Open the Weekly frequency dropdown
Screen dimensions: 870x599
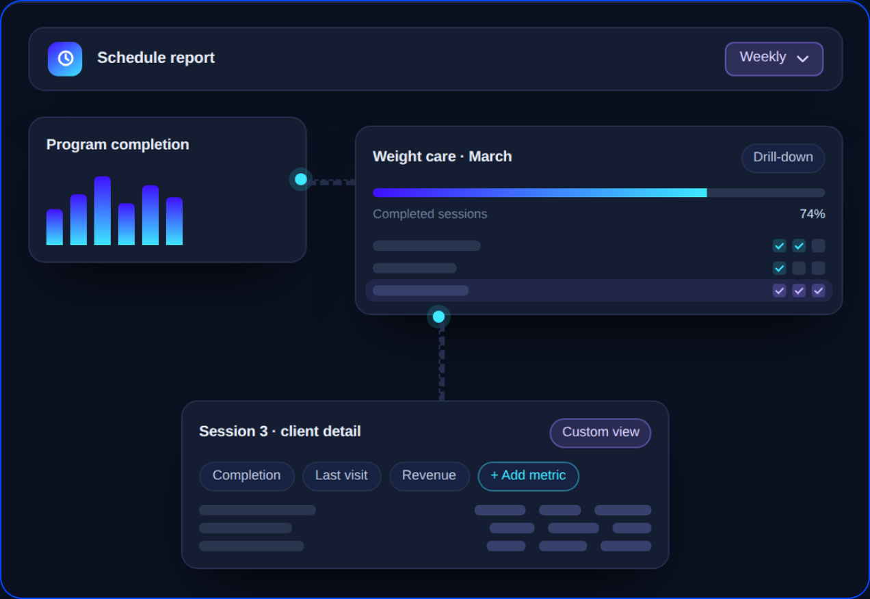[x=774, y=59]
